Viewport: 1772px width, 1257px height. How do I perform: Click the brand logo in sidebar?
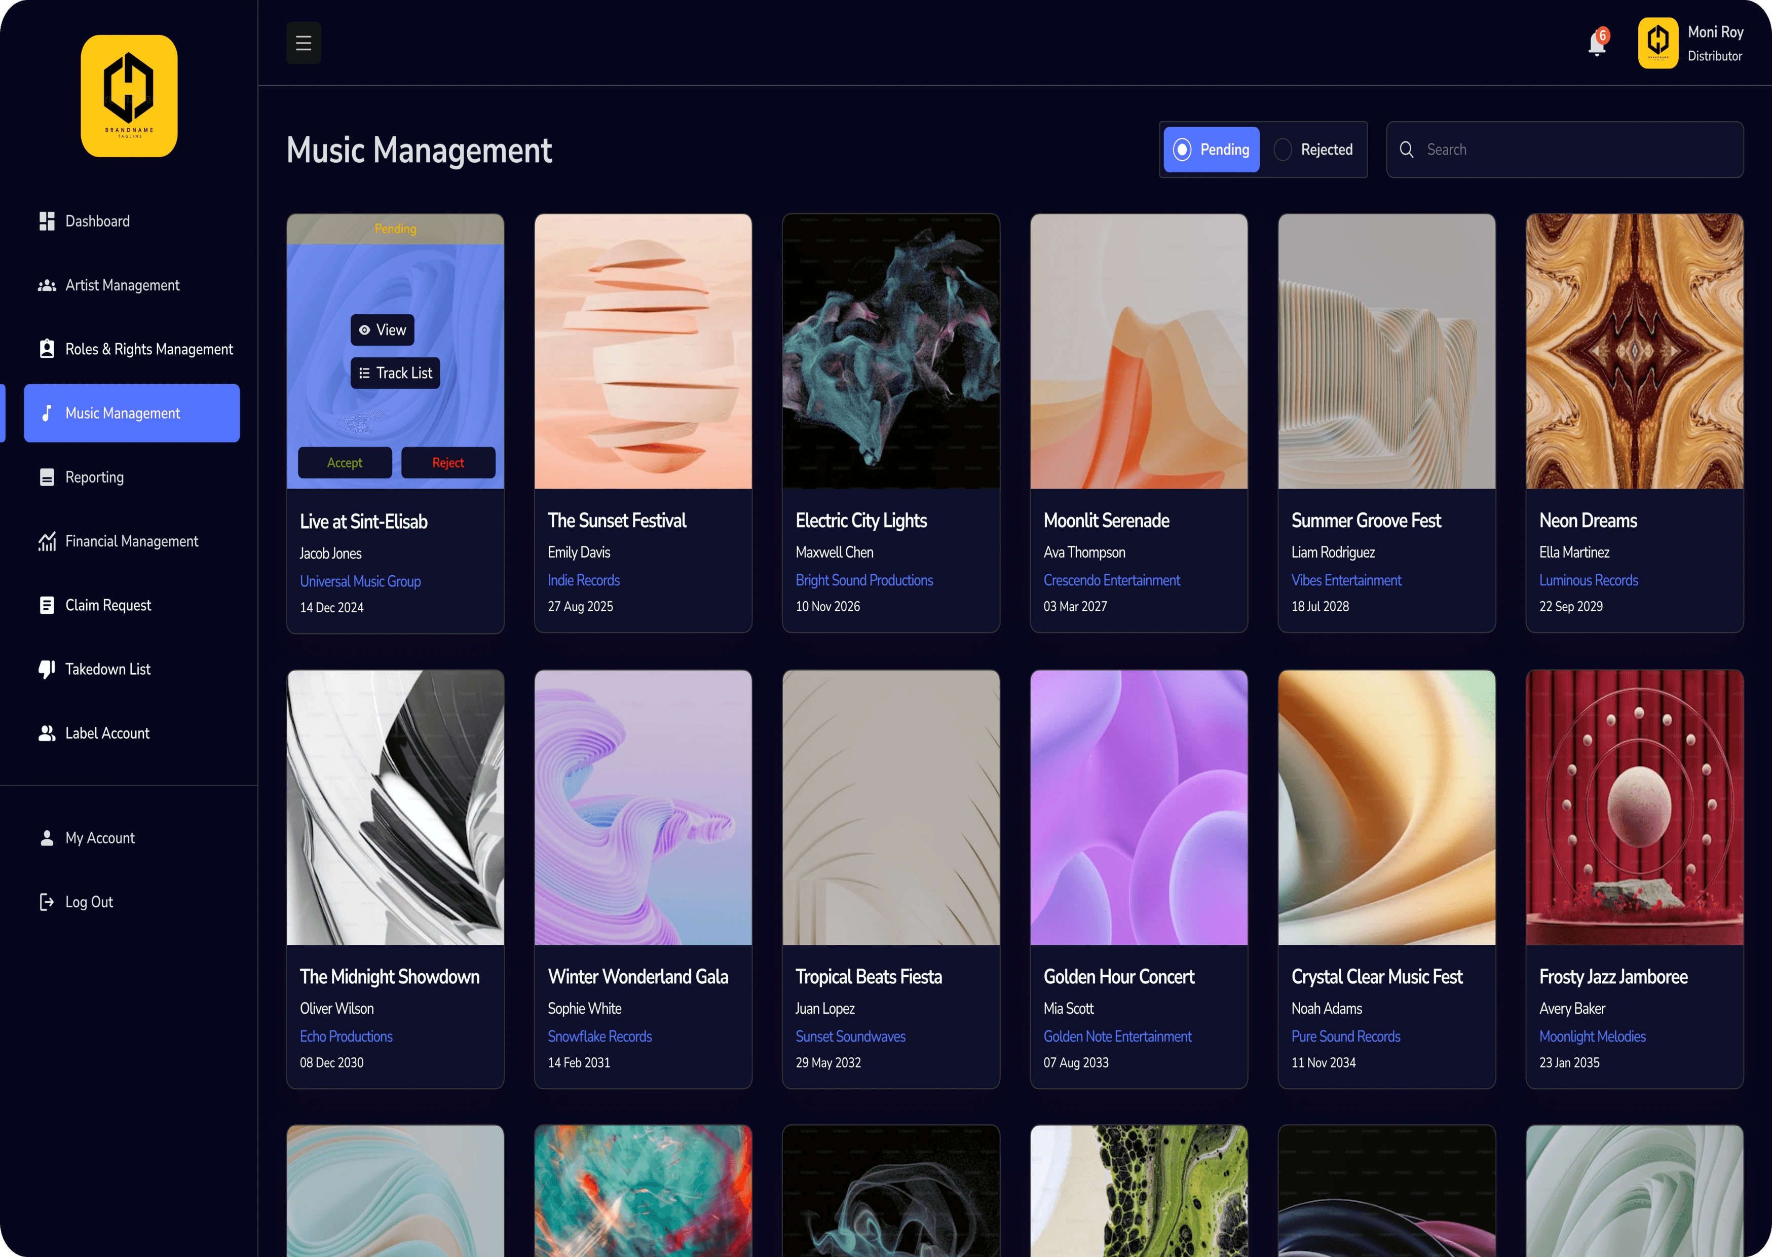129,96
